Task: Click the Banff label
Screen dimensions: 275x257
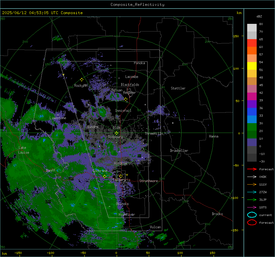Action: (x=50, y=170)
